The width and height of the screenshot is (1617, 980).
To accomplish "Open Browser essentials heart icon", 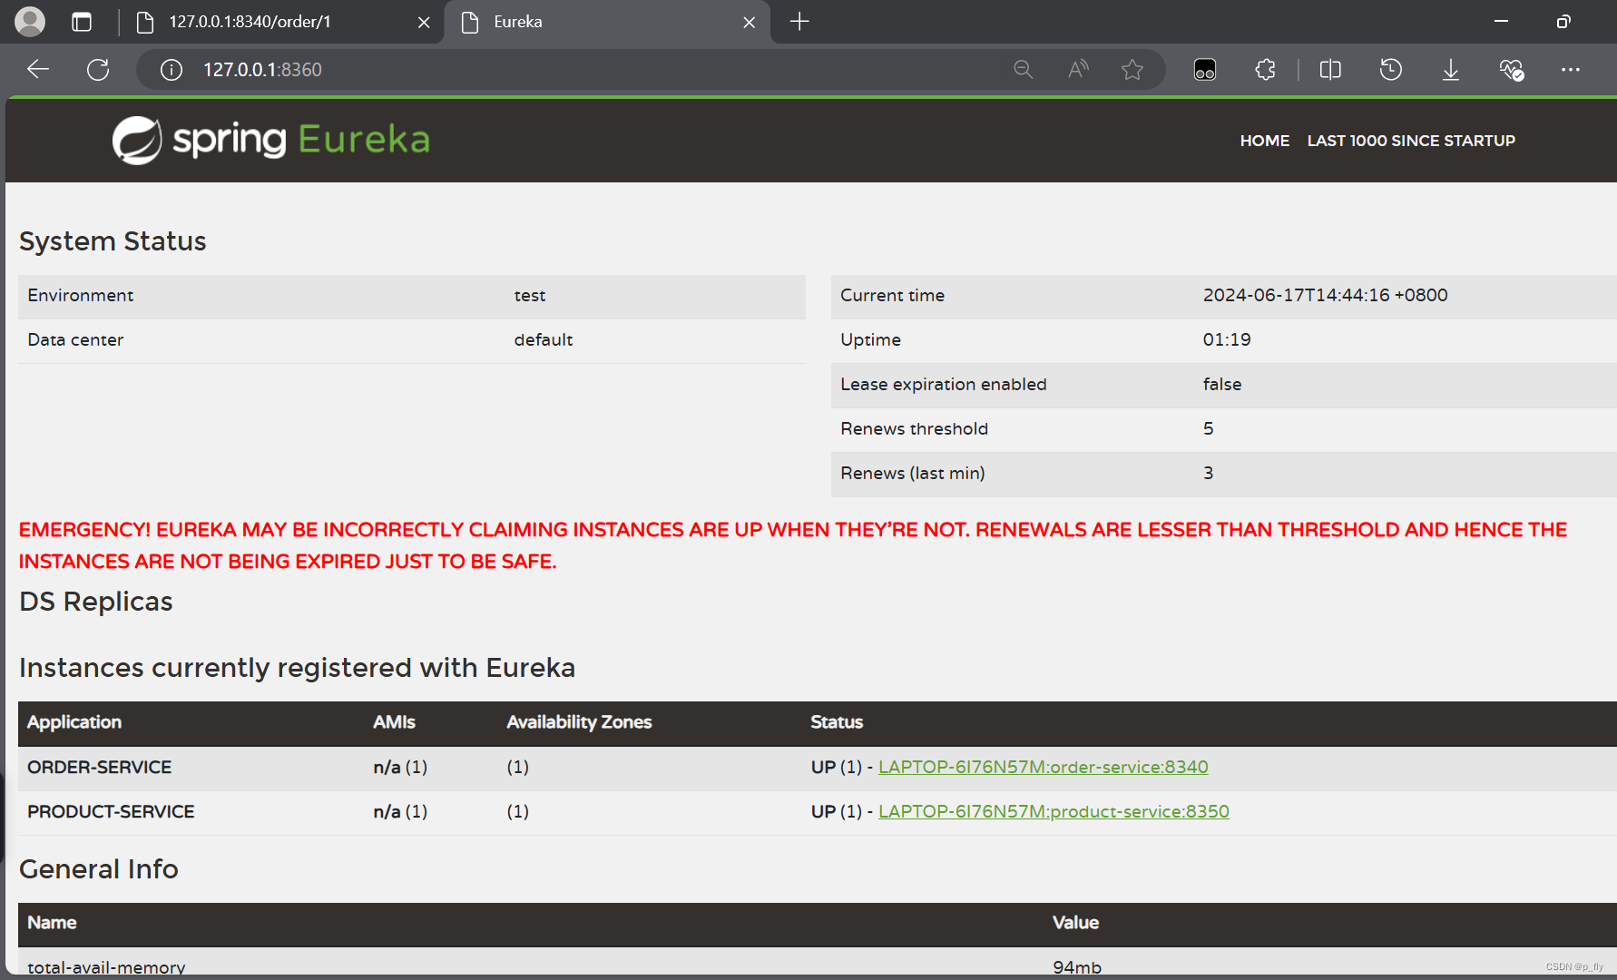I will [1511, 70].
